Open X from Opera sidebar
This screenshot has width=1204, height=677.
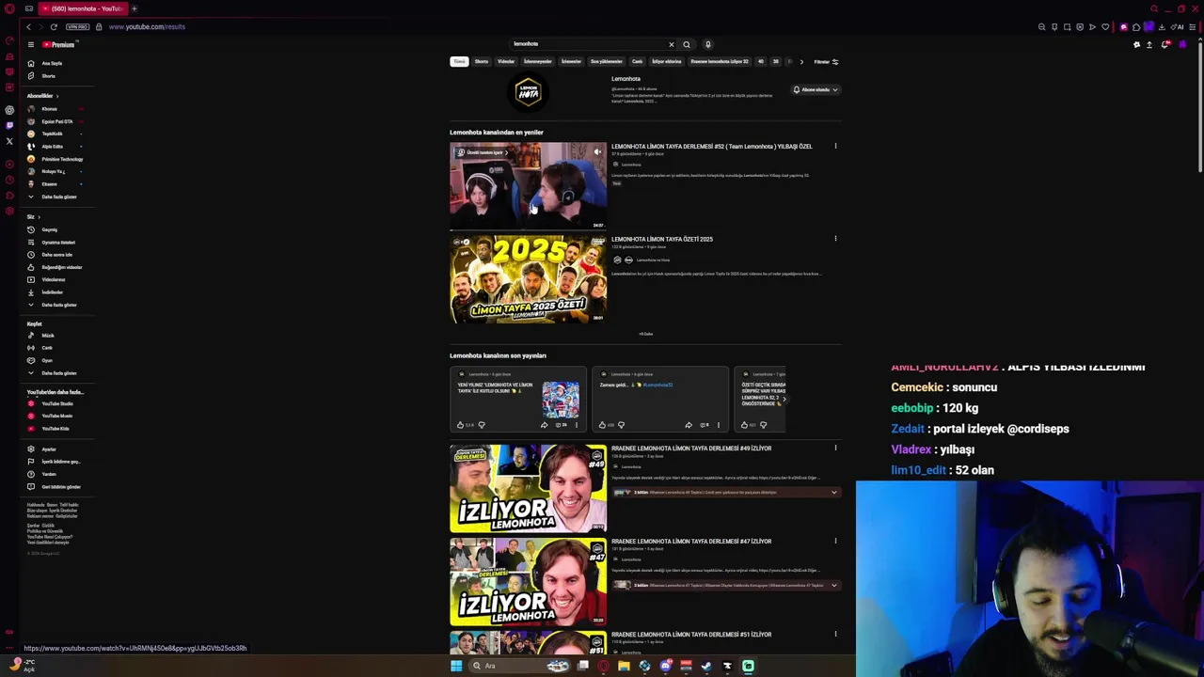[x=9, y=141]
